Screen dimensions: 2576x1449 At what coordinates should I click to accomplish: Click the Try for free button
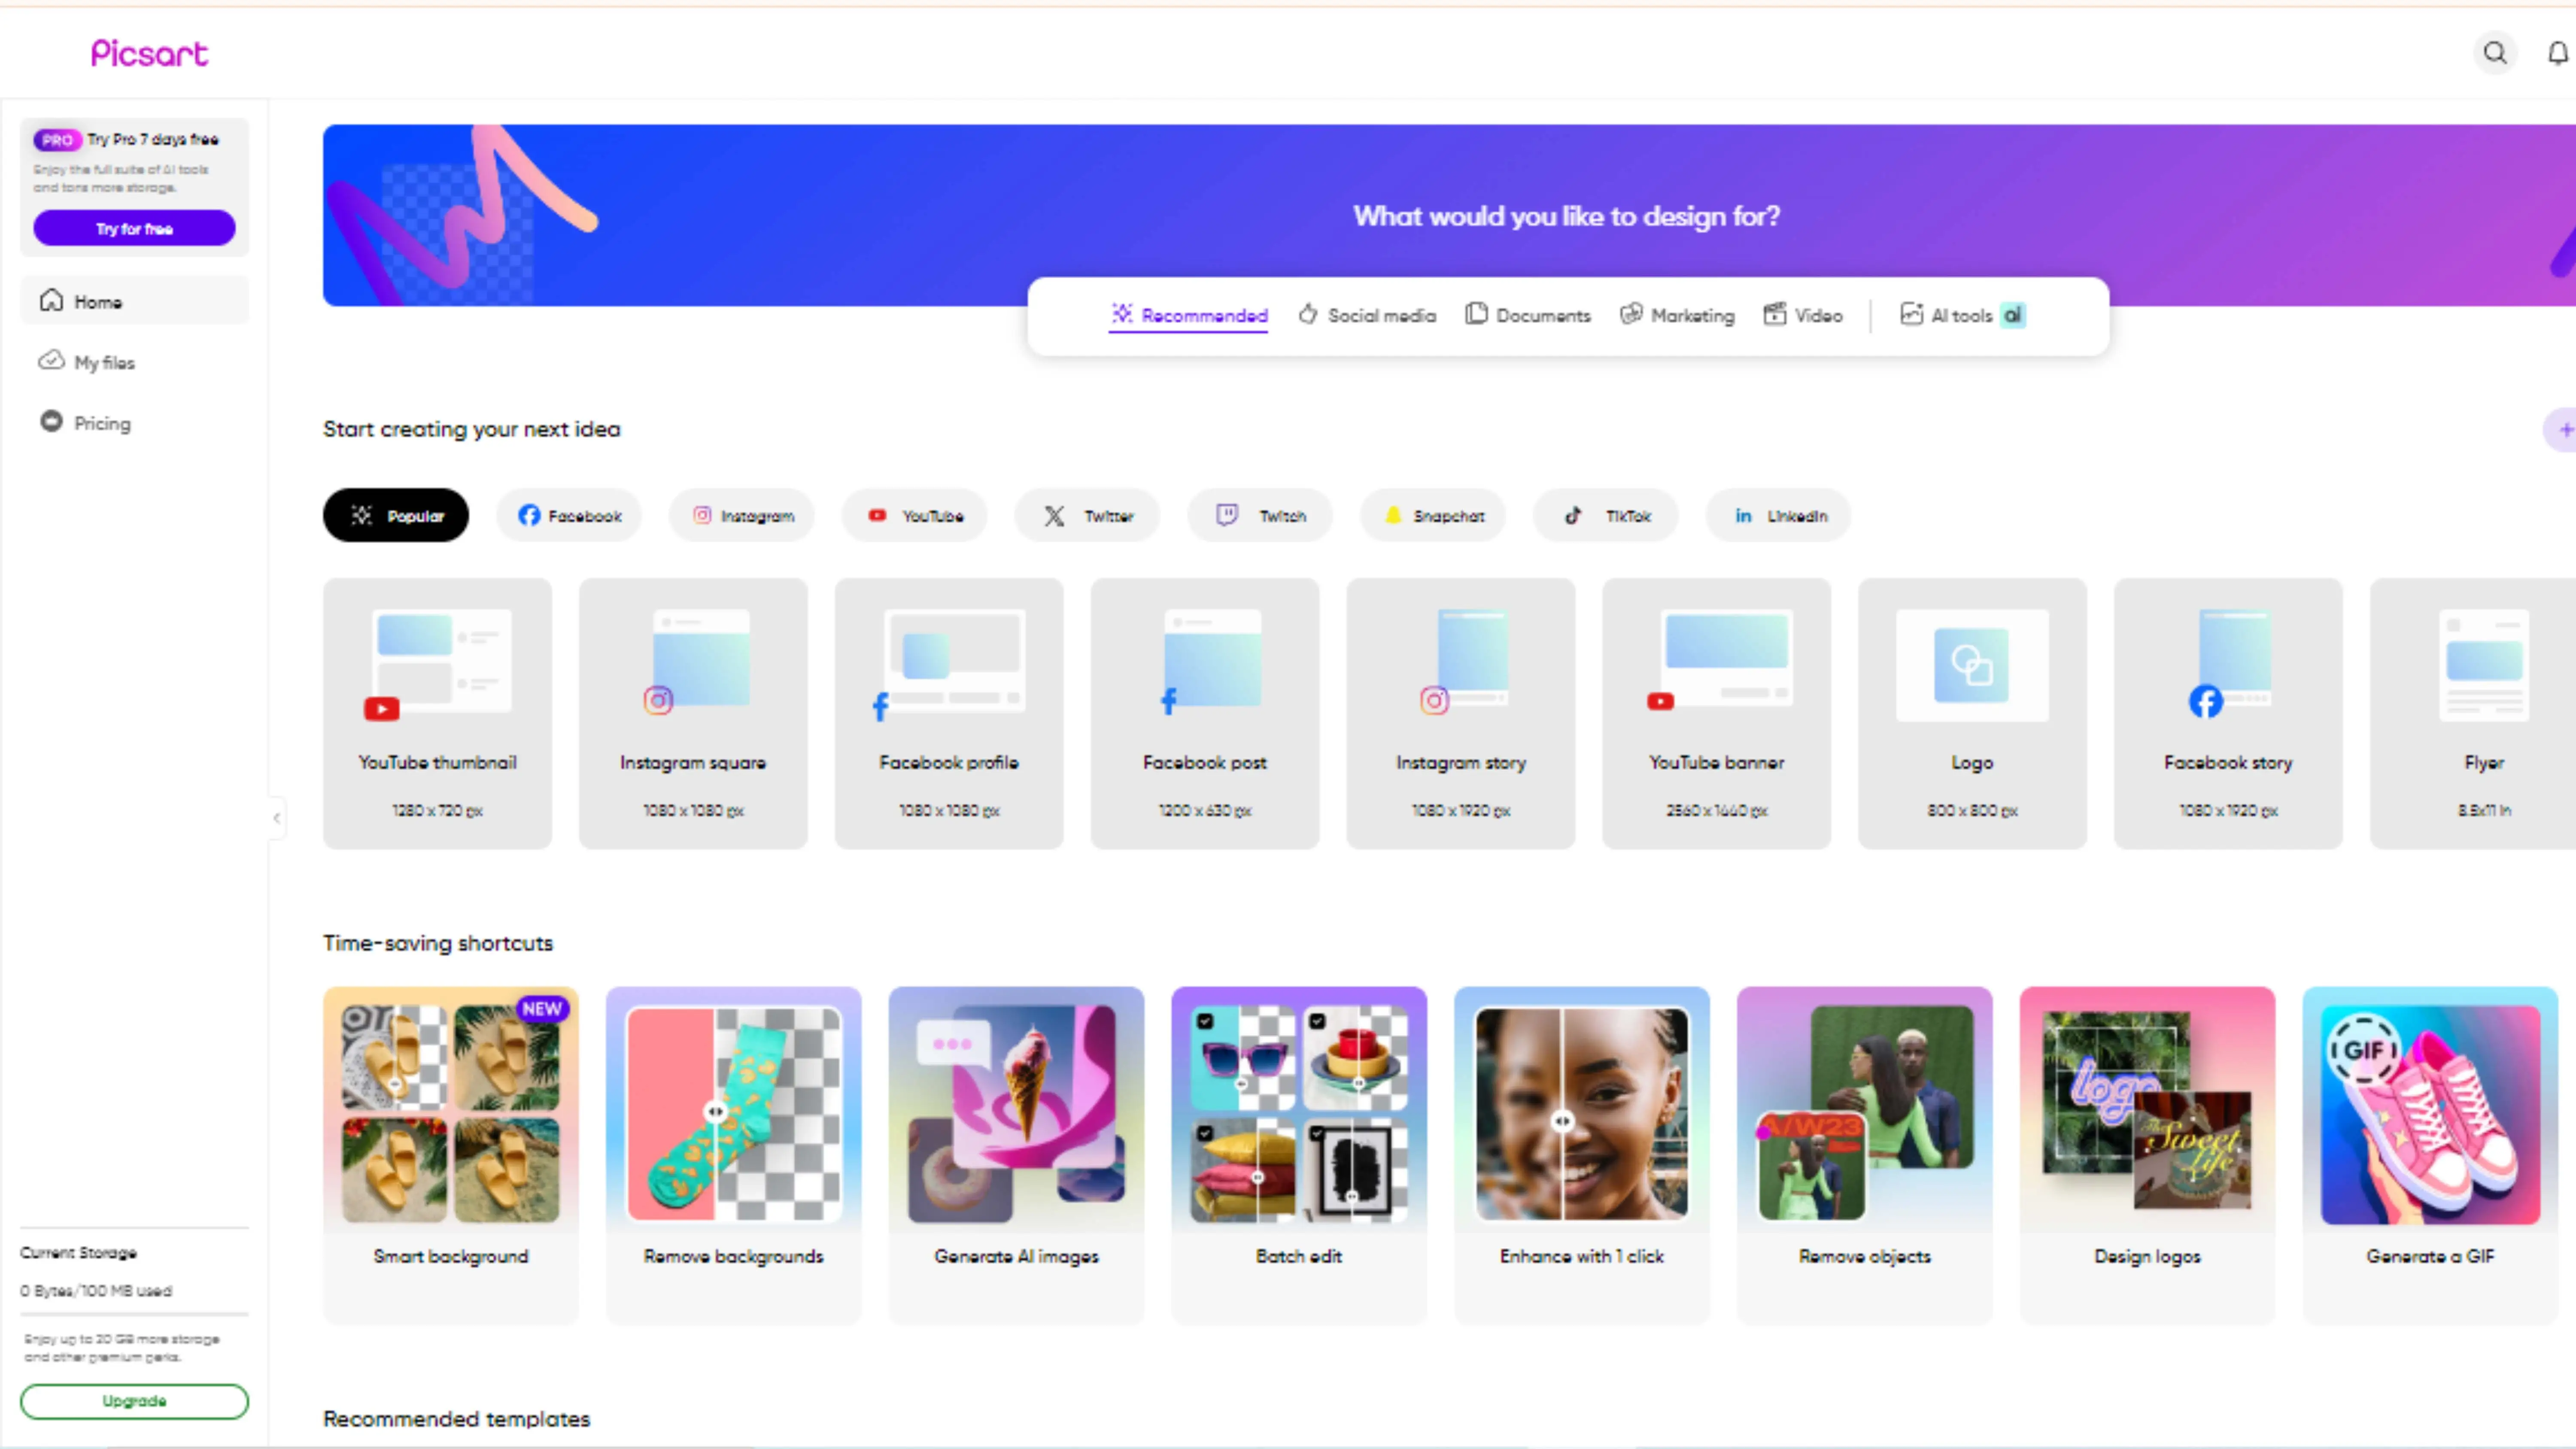coord(134,229)
